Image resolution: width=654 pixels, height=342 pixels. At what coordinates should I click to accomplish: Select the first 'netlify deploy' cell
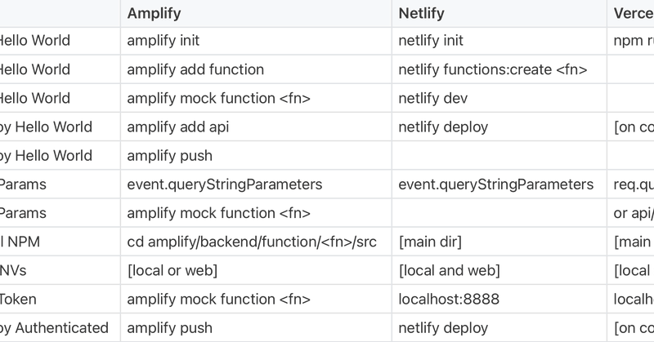[x=499, y=127]
